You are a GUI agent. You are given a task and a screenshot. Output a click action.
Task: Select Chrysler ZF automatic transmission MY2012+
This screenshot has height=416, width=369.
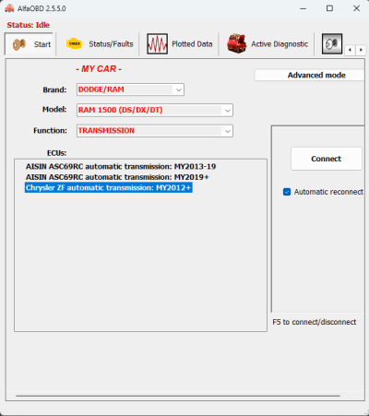[x=109, y=187]
